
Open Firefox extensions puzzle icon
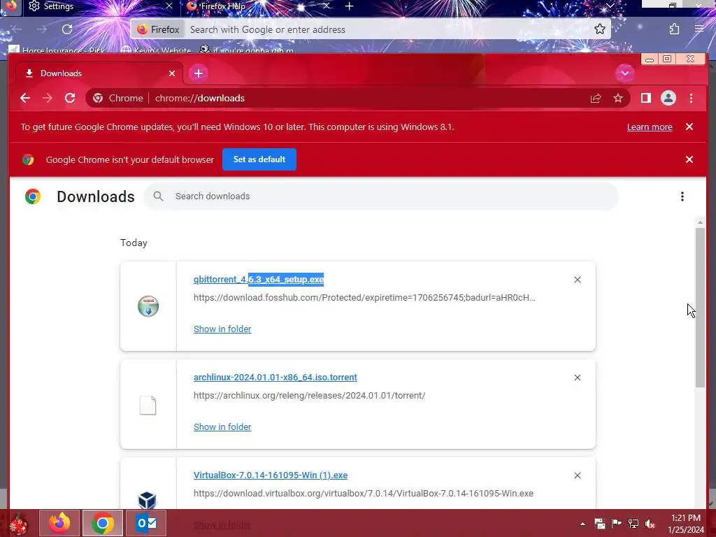pos(674,29)
